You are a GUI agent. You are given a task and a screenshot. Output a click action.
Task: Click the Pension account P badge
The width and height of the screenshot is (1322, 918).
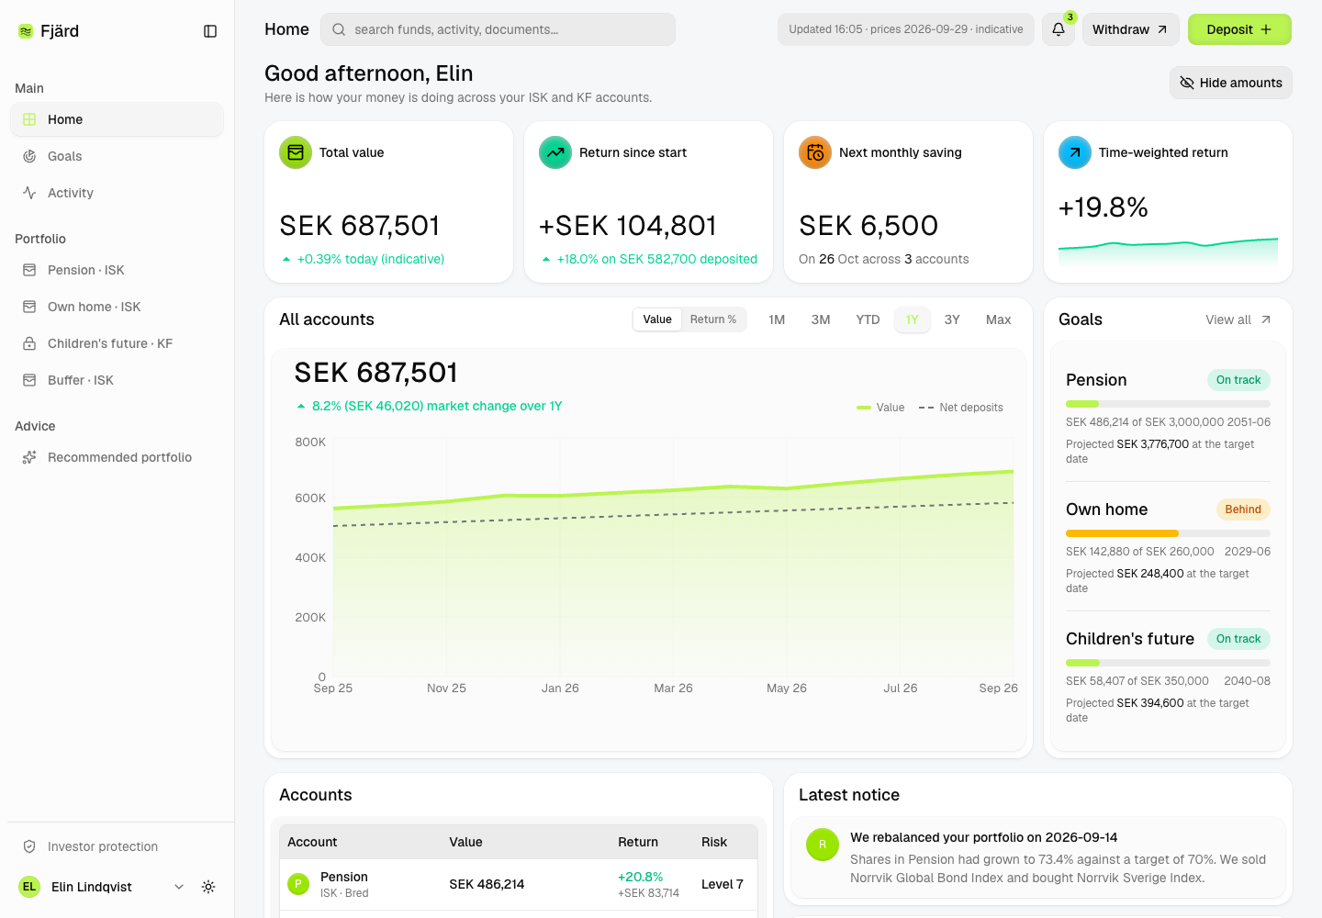298,884
